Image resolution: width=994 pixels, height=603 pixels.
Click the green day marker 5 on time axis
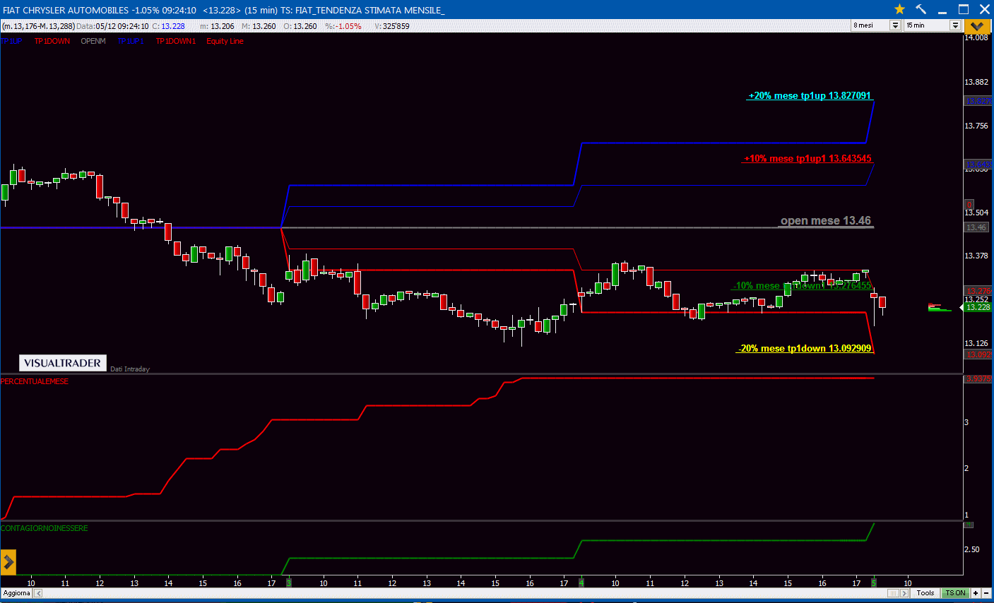873,583
